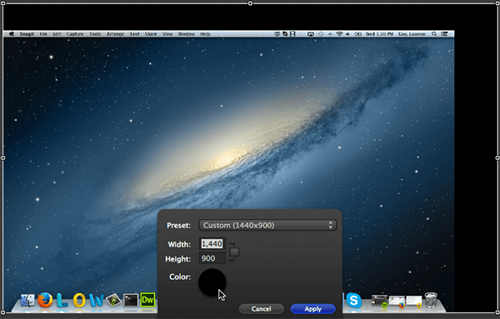Open the yellow O Outlook icon in Dock

(79, 300)
